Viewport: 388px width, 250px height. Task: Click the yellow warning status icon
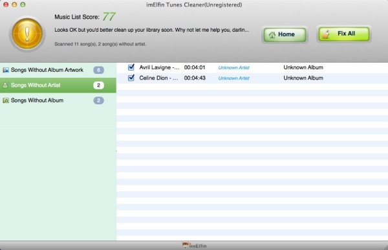pos(27,34)
